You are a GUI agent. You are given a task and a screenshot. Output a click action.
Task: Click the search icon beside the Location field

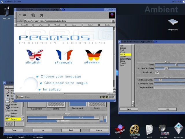pyautogui.click(x=113, y=21)
